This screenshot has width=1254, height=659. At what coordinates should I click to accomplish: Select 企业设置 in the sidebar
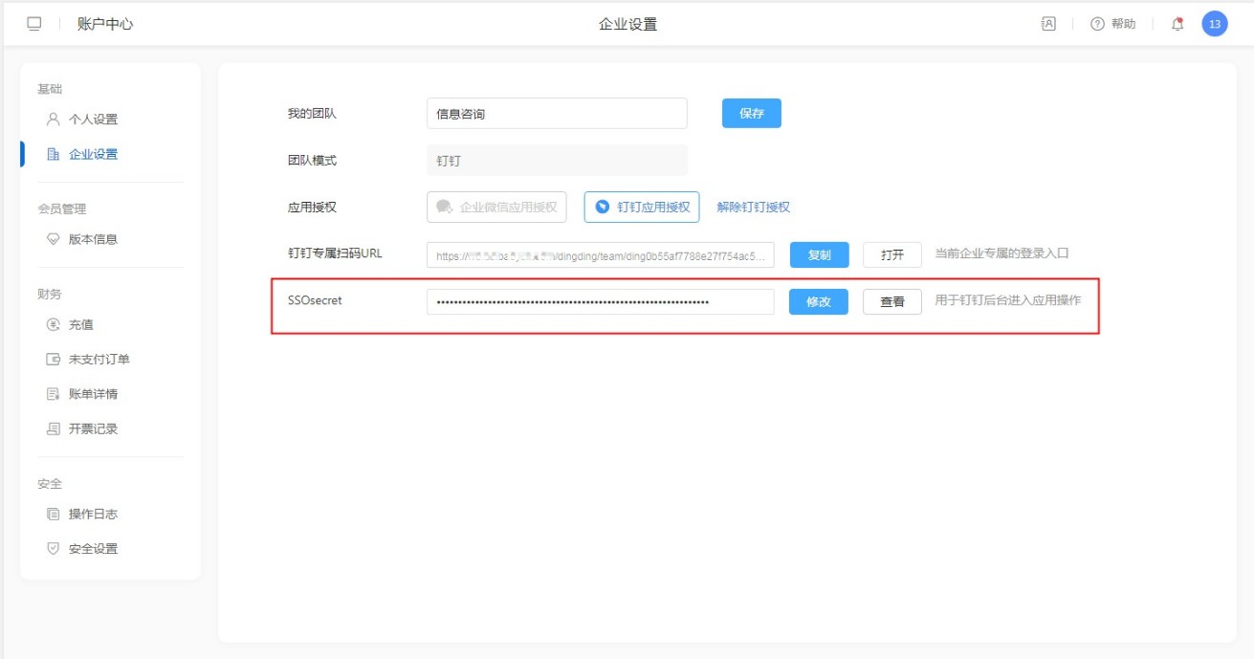click(x=93, y=154)
